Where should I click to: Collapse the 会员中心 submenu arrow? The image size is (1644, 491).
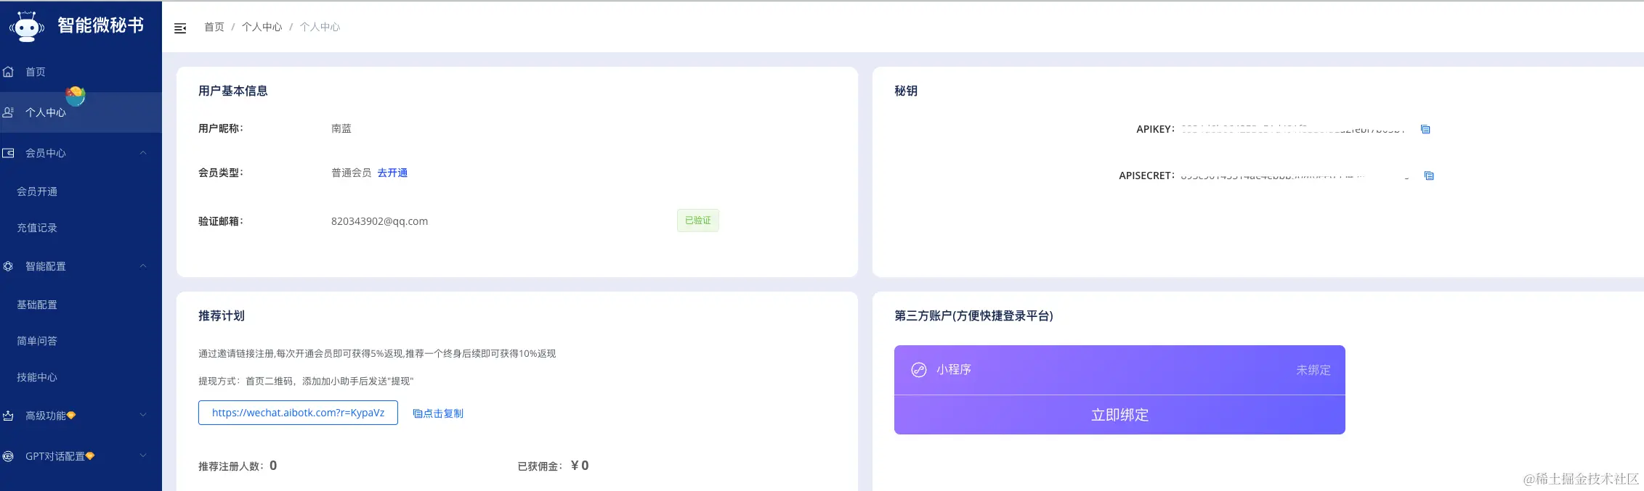coord(143,153)
